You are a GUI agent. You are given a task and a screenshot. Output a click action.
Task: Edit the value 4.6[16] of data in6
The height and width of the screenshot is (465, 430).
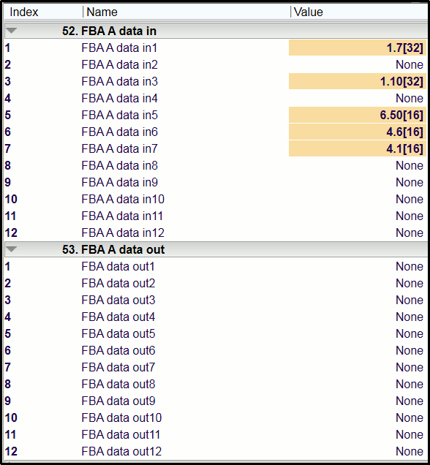point(358,132)
